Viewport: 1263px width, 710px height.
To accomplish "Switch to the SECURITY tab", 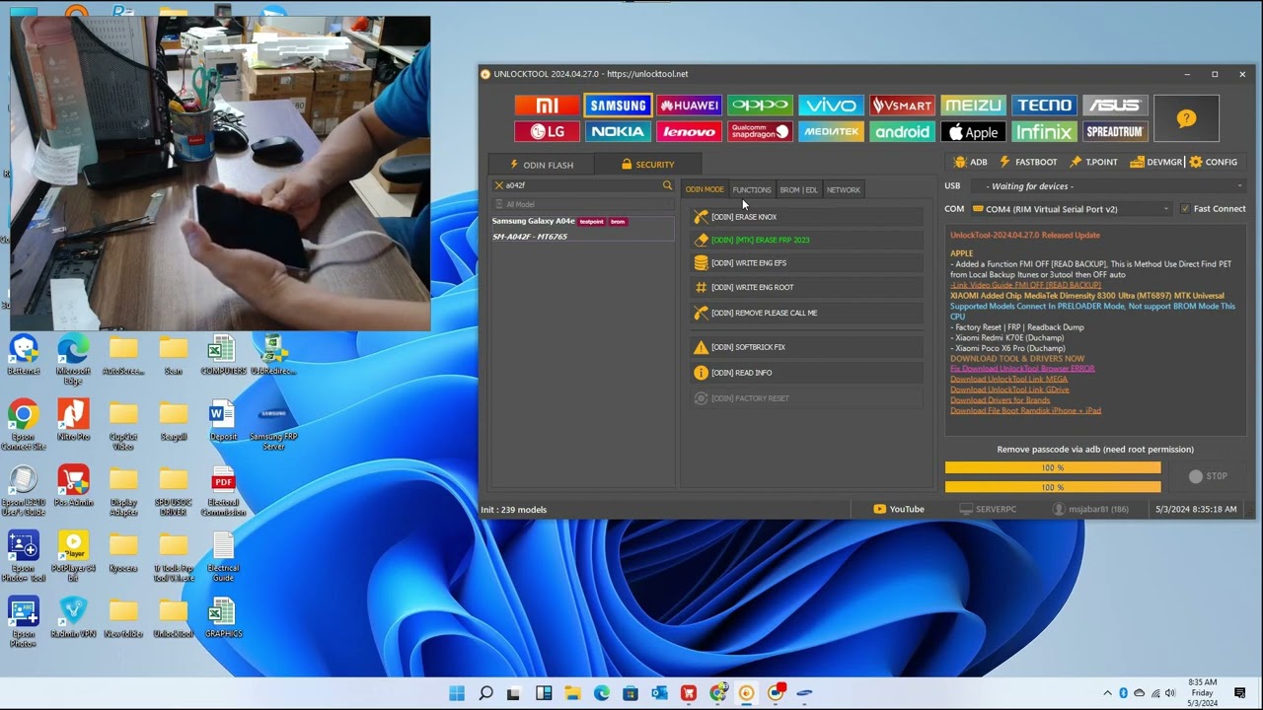I will click(648, 165).
